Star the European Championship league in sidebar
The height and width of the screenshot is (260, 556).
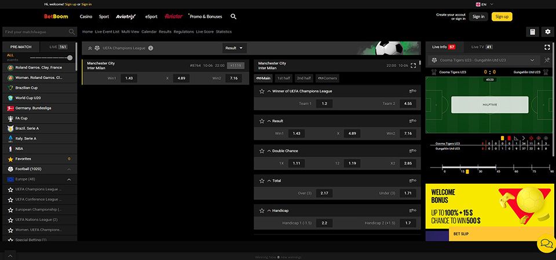point(10,210)
